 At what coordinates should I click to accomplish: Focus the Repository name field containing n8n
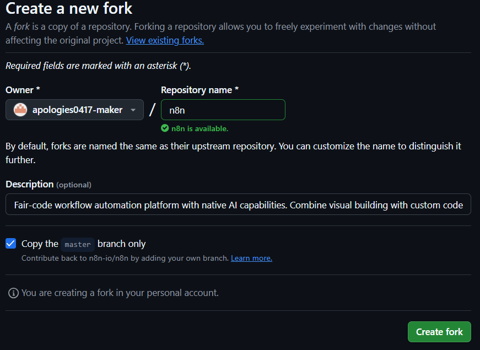(223, 110)
